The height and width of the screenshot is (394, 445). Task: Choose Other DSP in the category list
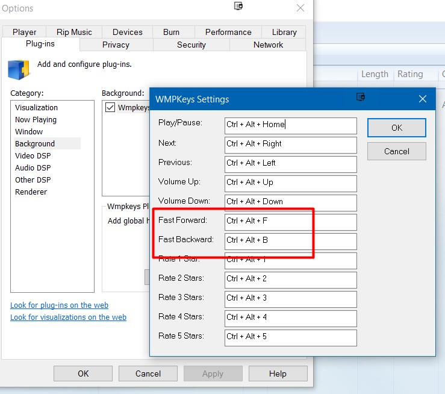pyautogui.click(x=33, y=180)
